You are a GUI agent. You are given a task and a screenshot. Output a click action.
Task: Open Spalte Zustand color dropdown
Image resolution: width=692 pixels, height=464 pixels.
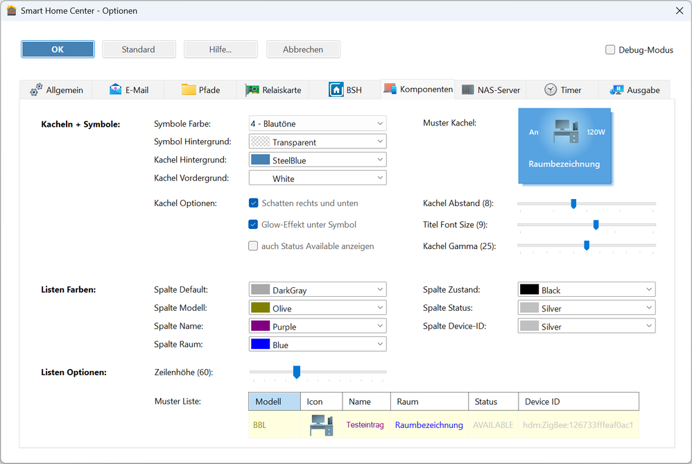[x=586, y=290]
